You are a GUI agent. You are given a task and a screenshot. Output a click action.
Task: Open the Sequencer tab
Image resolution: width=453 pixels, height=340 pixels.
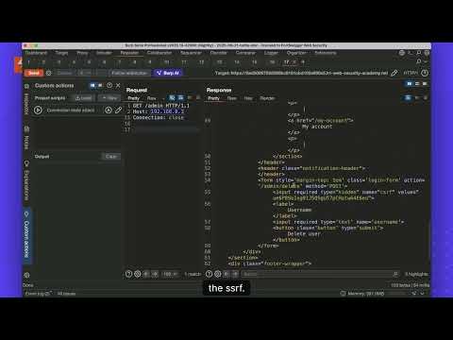point(192,53)
